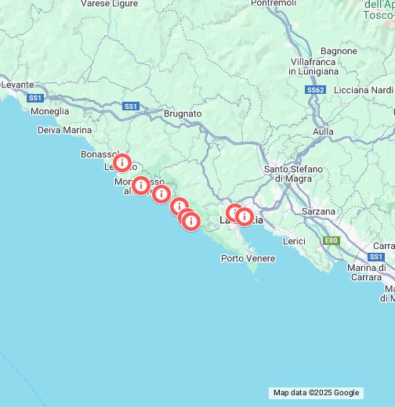Screen dimensions: 395x407
Task: Select the Brugnato label on the map
Action: point(183,113)
